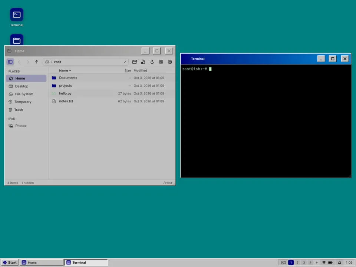Refresh the file listing
The image size is (356, 267).
(152, 62)
